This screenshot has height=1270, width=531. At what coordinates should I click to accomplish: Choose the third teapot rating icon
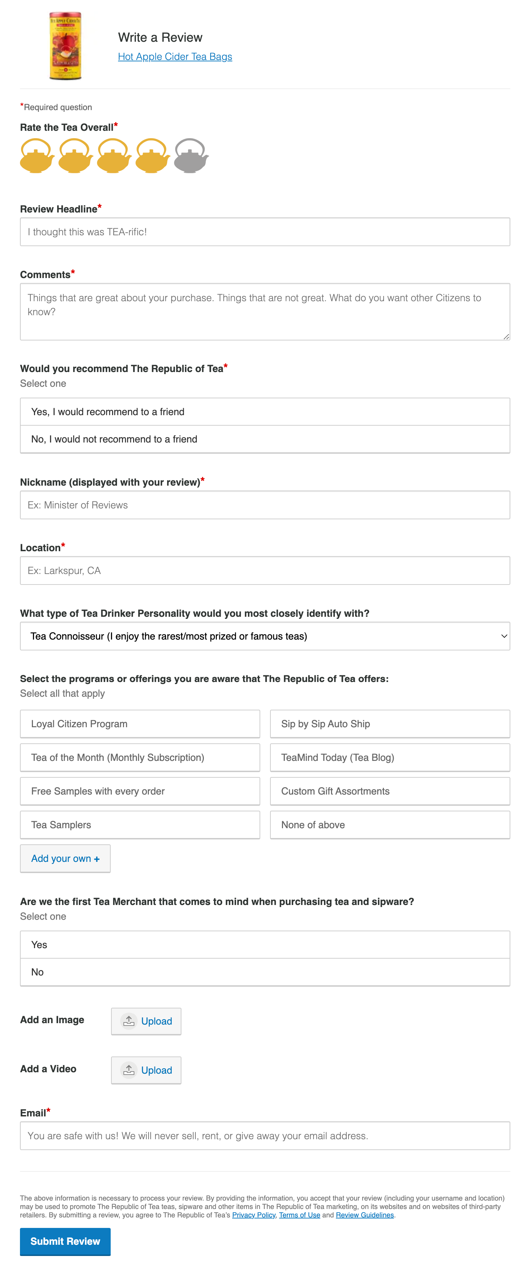[114, 156]
